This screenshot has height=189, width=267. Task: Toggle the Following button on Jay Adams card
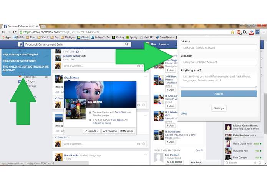[x=110, y=131]
